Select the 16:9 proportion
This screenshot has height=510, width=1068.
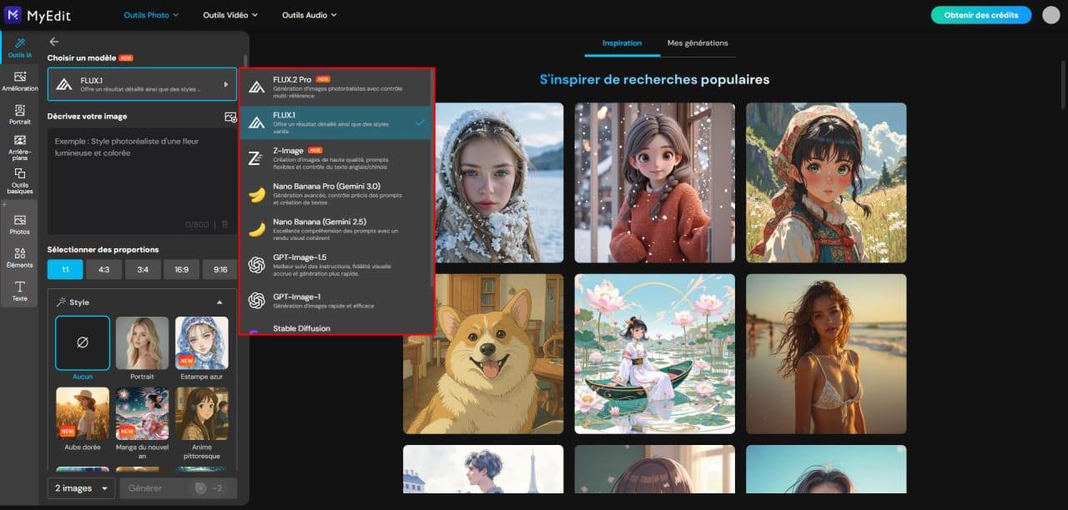tap(181, 269)
